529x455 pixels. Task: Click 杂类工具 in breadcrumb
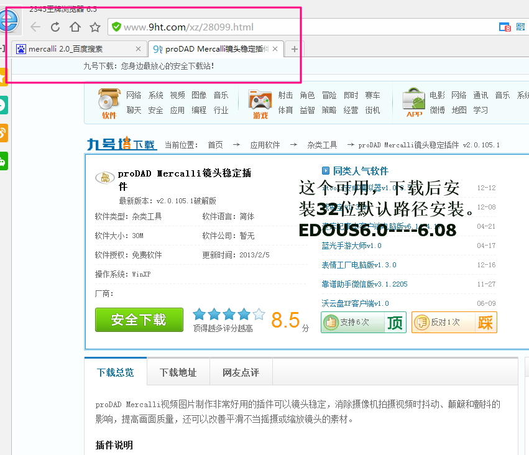322,145
